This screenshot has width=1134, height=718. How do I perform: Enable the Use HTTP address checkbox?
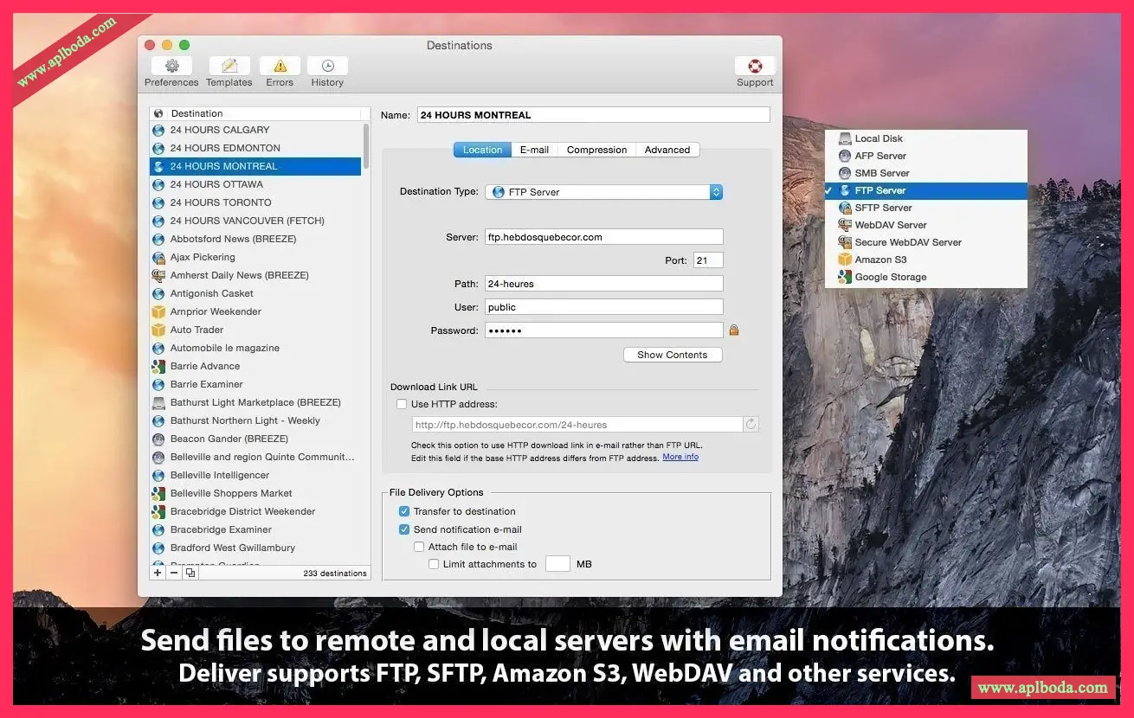(x=402, y=404)
